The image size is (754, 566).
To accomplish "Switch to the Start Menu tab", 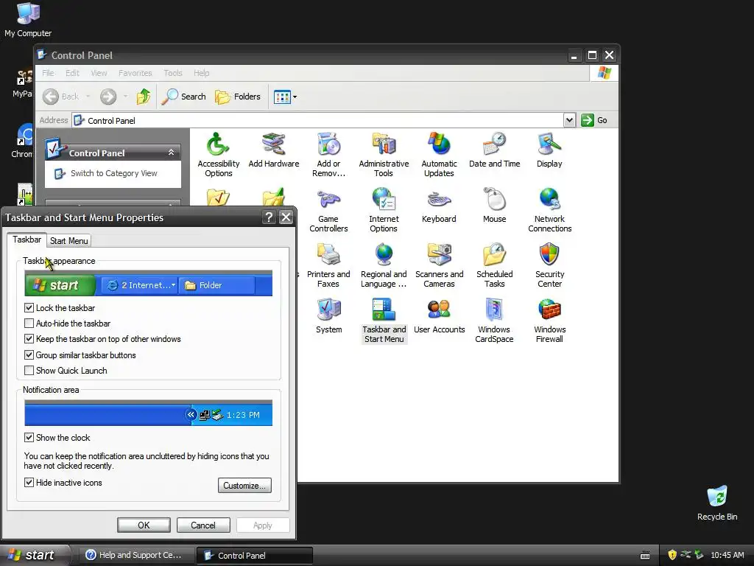I will [x=68, y=241].
